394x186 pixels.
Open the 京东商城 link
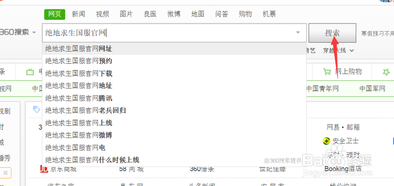coord(64,169)
